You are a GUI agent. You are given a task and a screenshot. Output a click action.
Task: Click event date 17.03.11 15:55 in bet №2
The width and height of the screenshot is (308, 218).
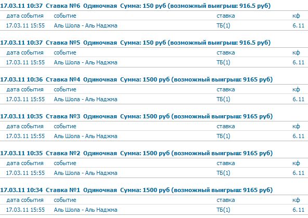[25, 173]
